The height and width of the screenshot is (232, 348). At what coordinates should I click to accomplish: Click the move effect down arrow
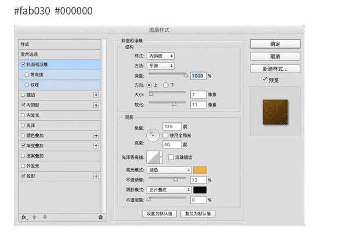tap(45, 217)
